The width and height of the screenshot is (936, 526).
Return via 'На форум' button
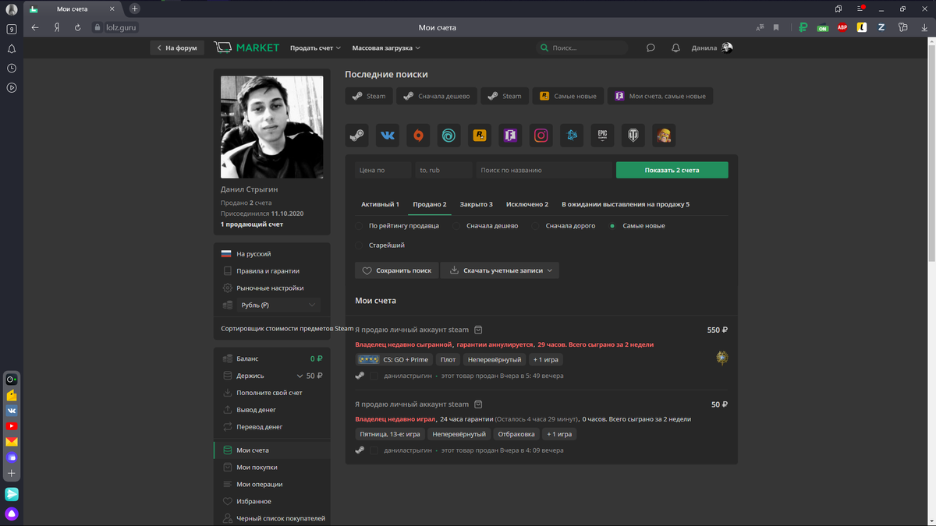(x=176, y=48)
